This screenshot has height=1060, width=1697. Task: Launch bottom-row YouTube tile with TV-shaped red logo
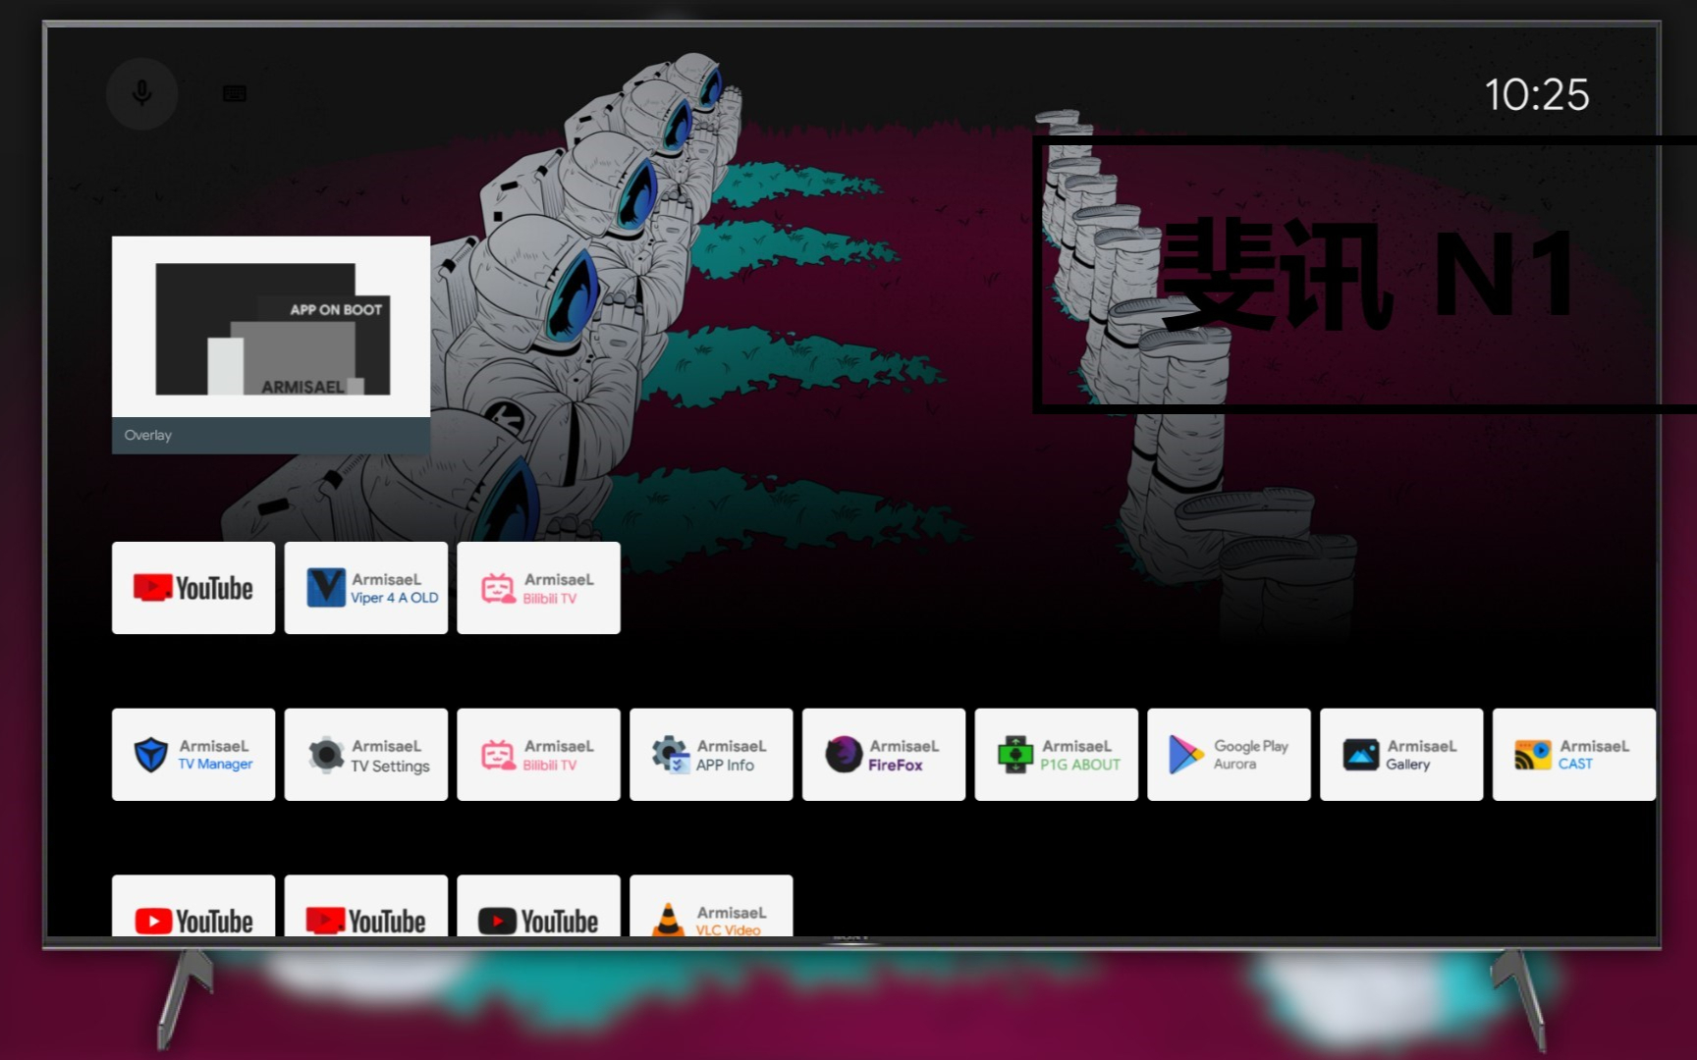pos(366,906)
